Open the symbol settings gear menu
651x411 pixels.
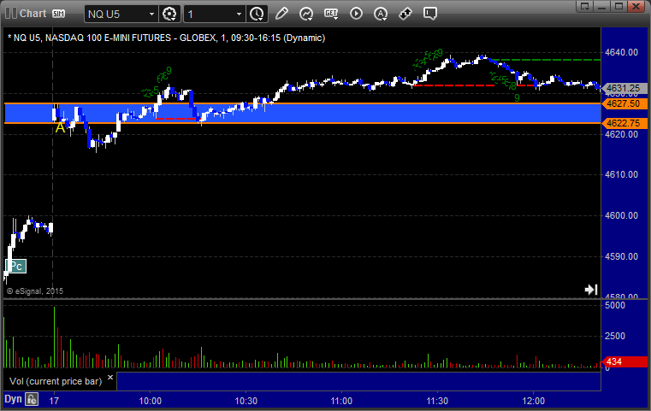(x=169, y=15)
